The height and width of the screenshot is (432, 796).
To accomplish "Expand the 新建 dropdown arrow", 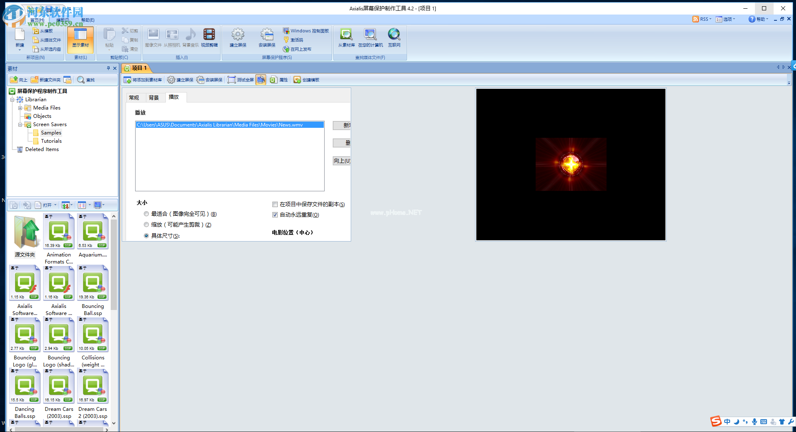I will point(19,49).
